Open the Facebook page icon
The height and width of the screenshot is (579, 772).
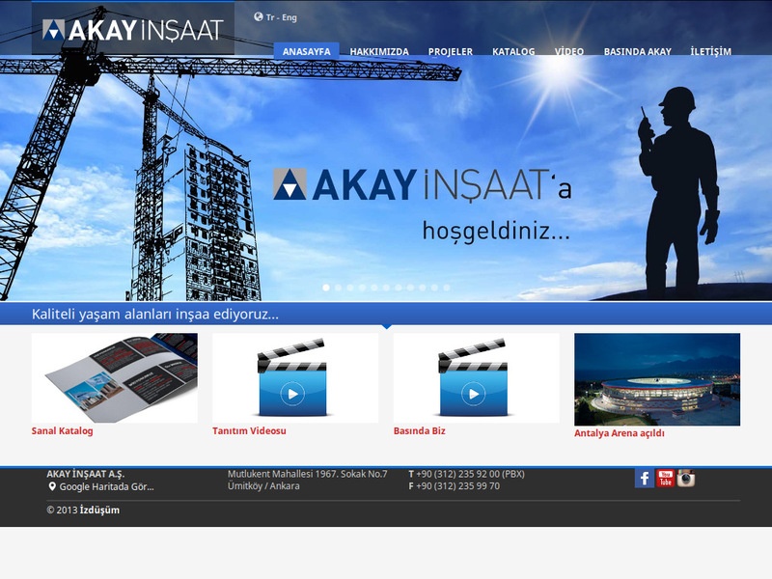[x=644, y=478]
